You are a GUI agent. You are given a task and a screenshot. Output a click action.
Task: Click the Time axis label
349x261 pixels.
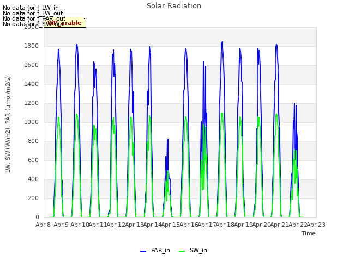coord(308,233)
